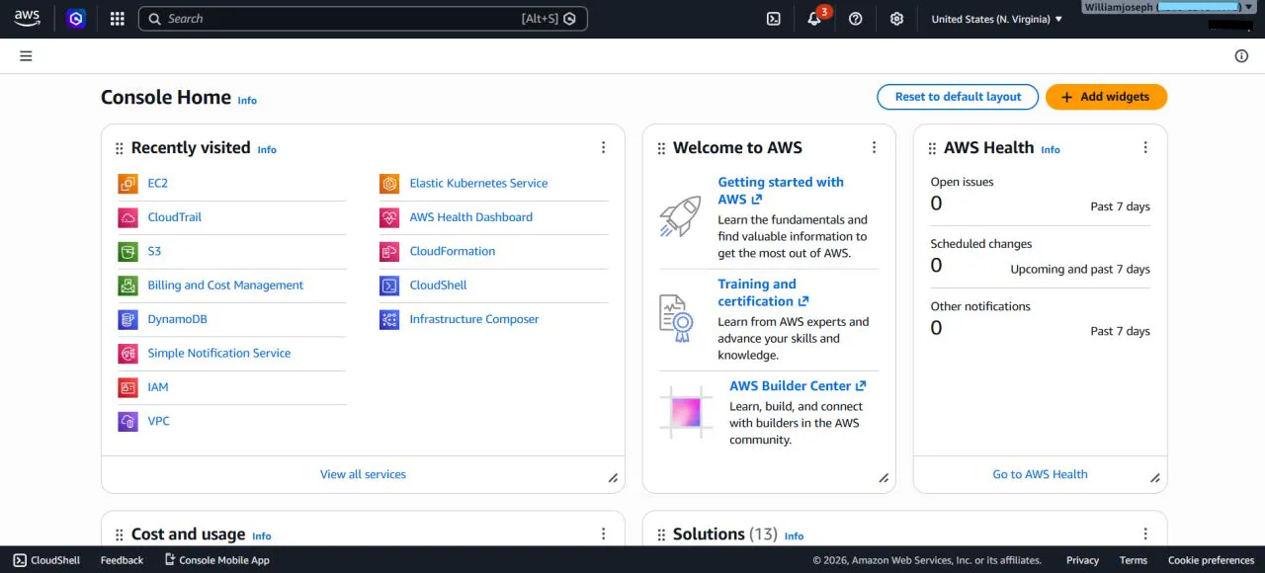Click the resize handle of Recently visited widget

[613, 478]
